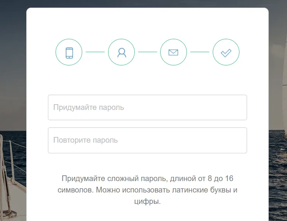This screenshot has height=221, width=287.
Task: Select the user profile step icon
Action: (121, 52)
